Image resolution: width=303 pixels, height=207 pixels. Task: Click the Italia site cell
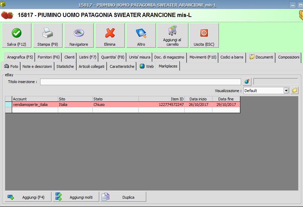75,105
